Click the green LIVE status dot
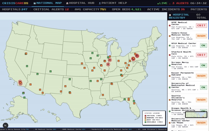 158,4
